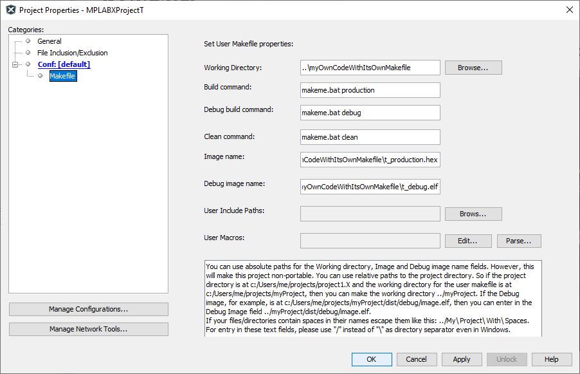Click the Apply button

(461, 359)
